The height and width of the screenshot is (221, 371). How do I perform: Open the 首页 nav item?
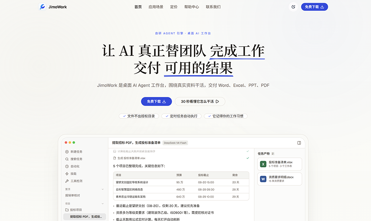138,7
